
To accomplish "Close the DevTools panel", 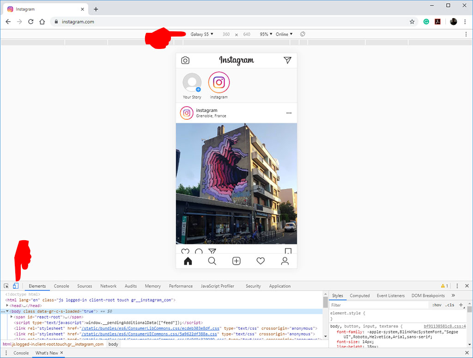I will (x=467, y=285).
